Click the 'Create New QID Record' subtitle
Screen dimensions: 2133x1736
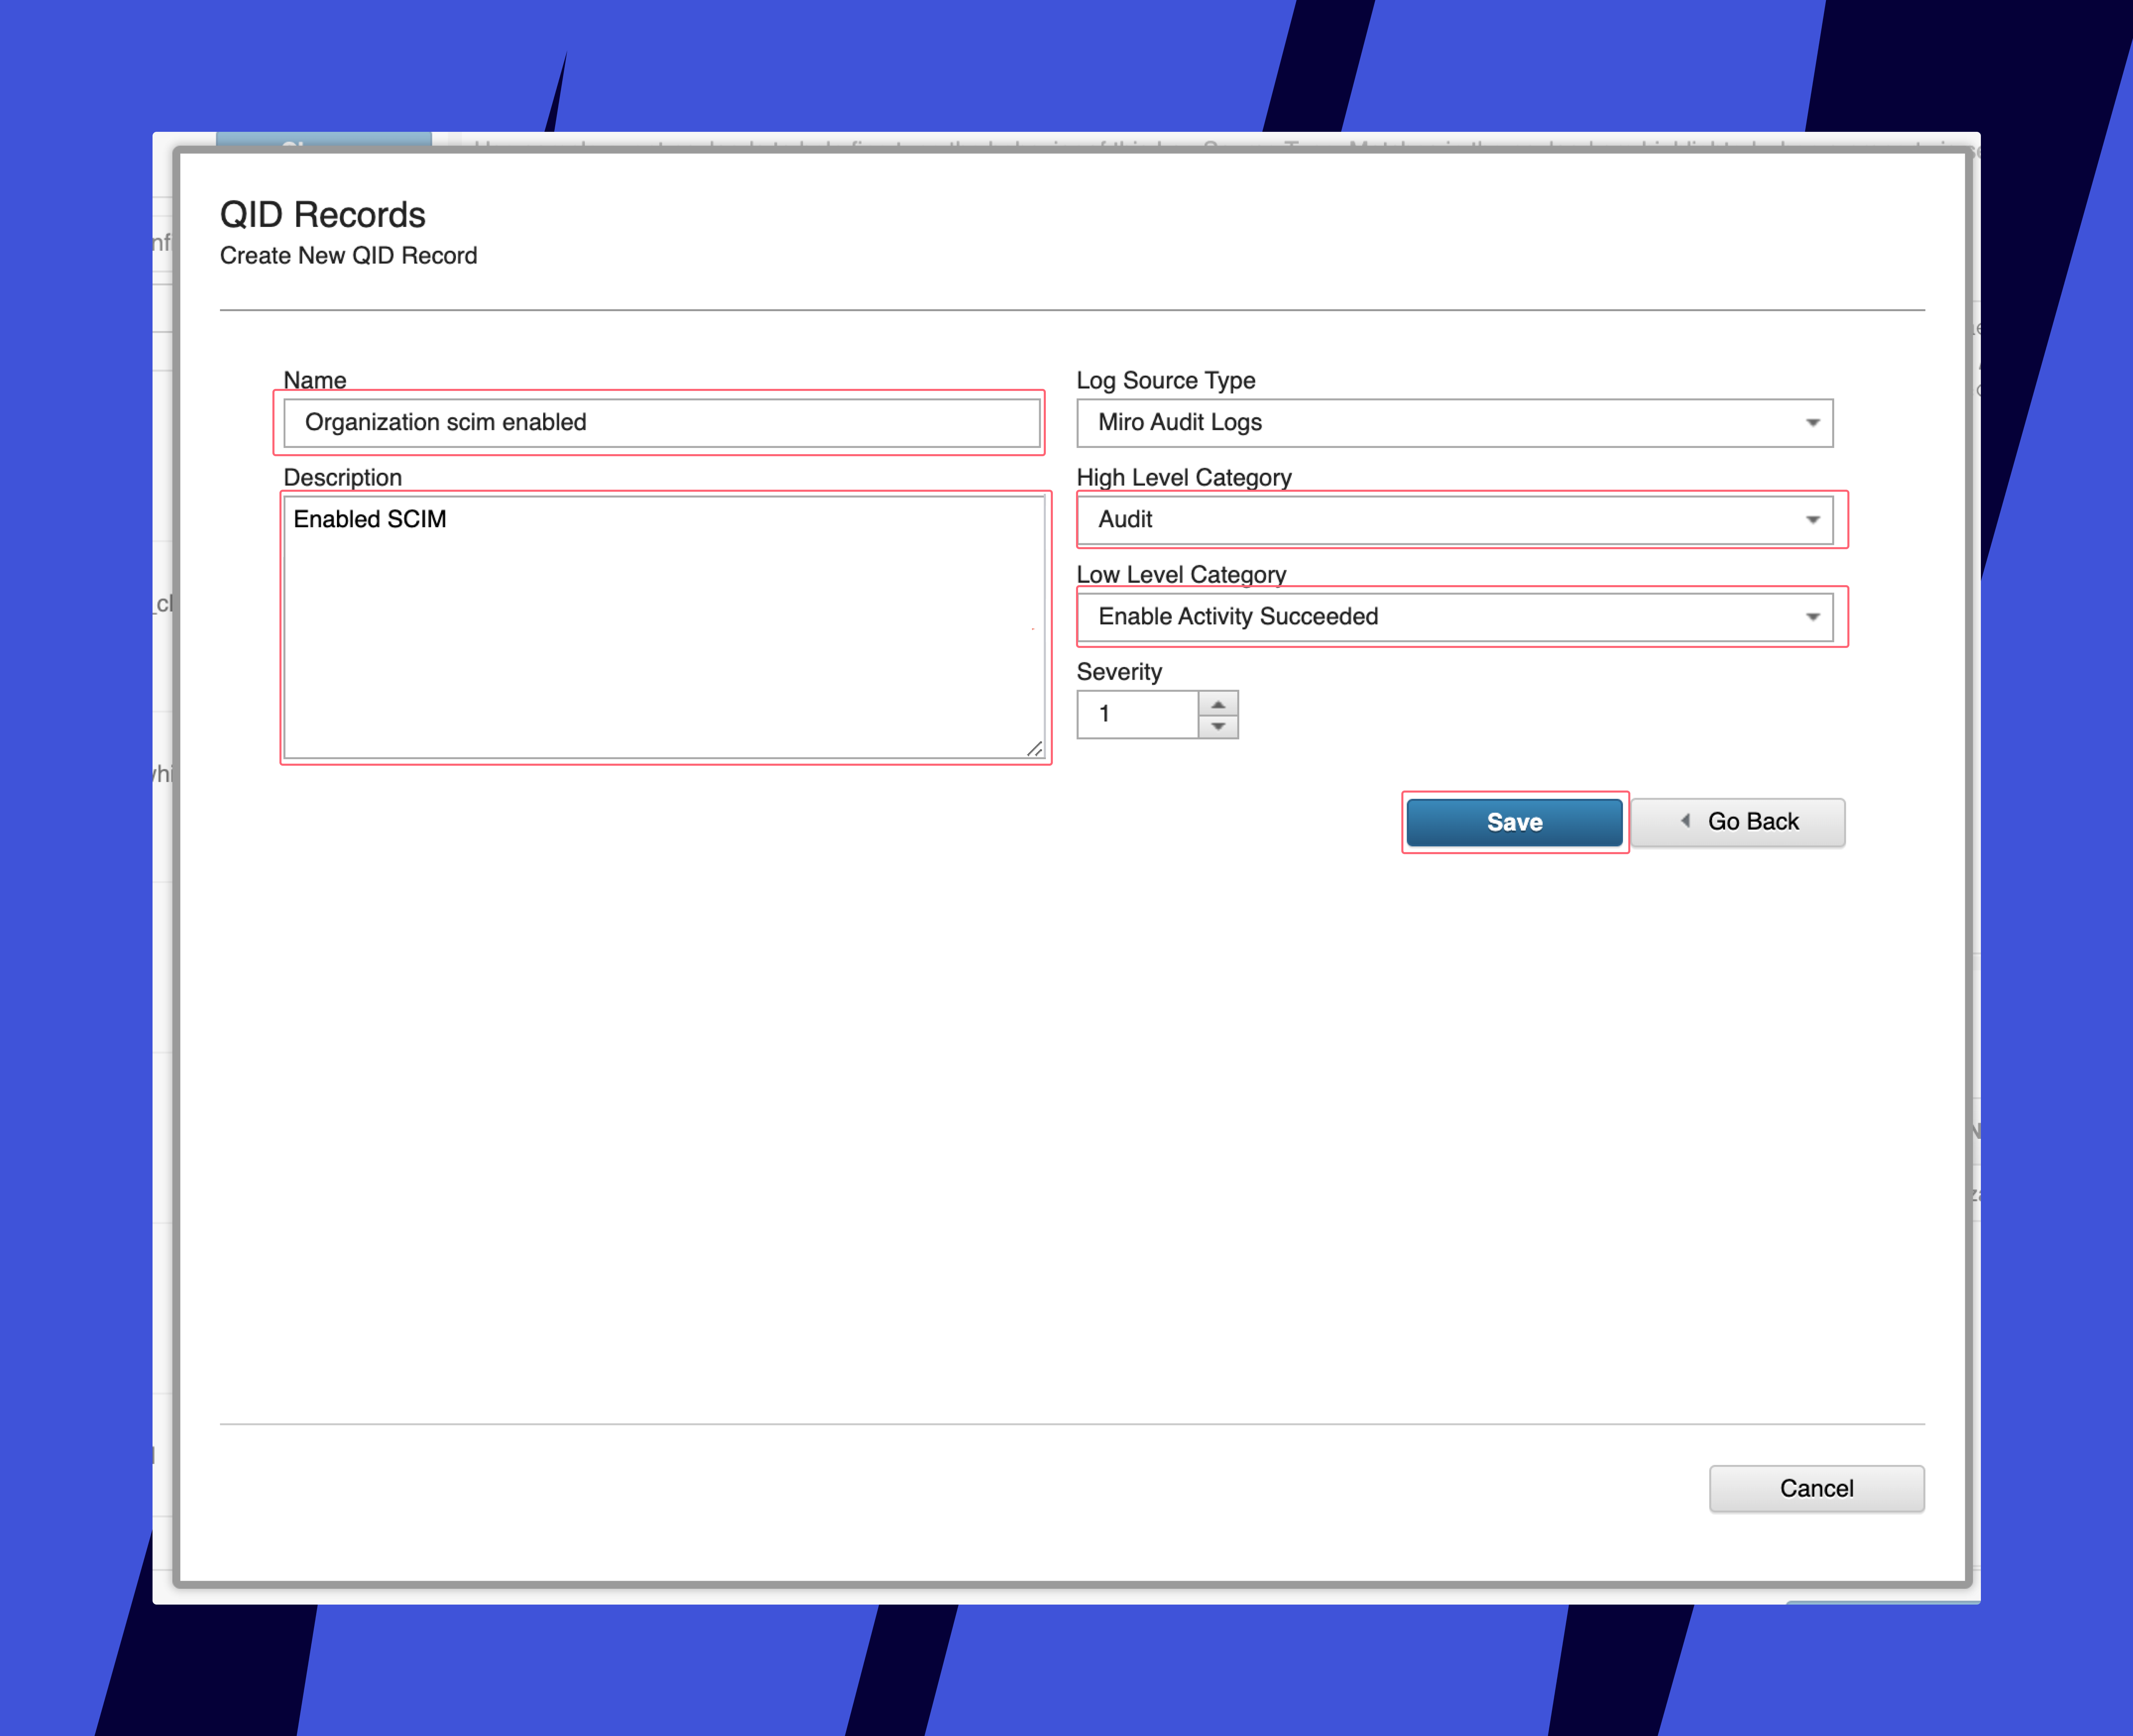348,256
